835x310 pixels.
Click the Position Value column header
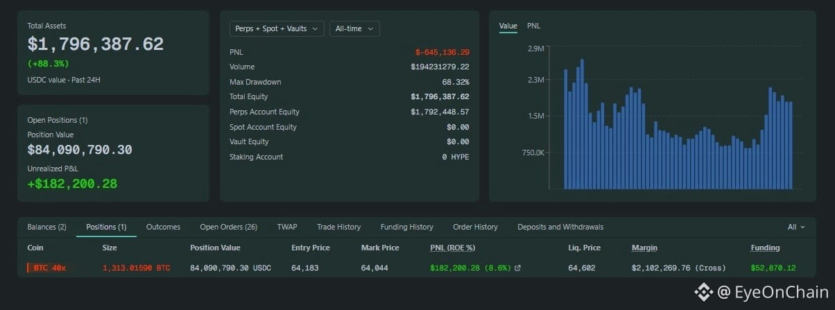pos(215,248)
